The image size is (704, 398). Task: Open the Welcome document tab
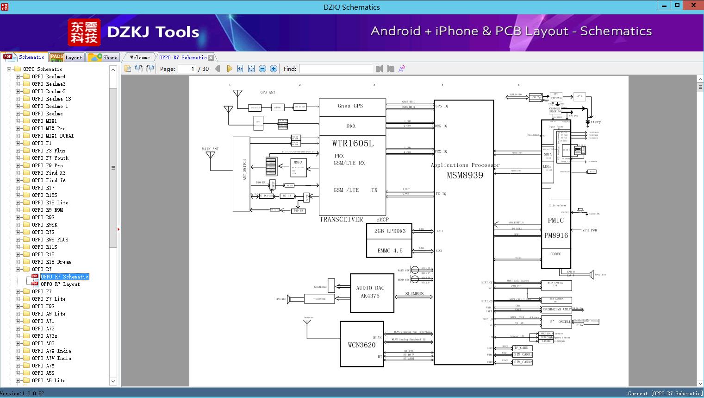140,57
